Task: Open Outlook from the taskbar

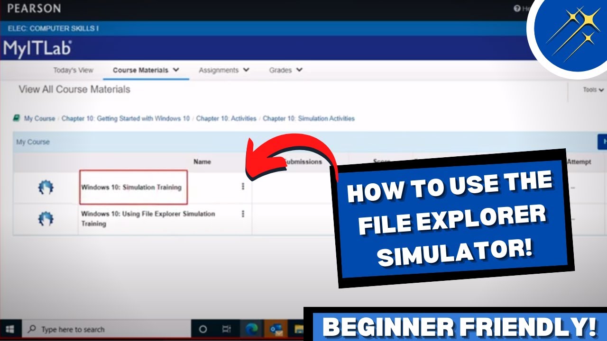Action: pos(275,329)
